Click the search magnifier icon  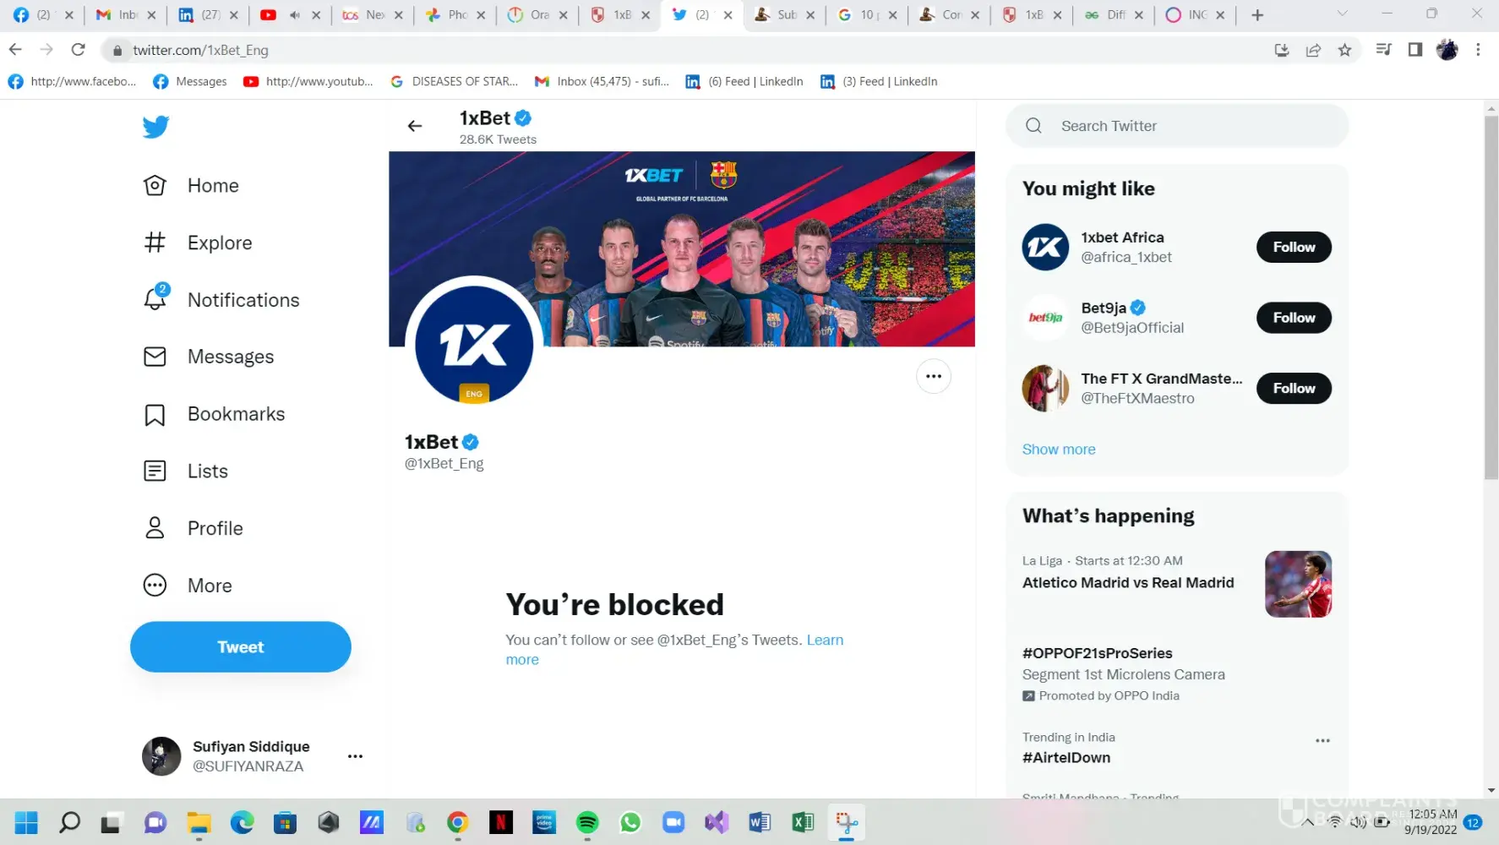click(1033, 126)
